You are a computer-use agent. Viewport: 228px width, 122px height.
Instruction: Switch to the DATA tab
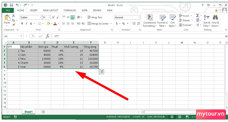tap(84, 10)
